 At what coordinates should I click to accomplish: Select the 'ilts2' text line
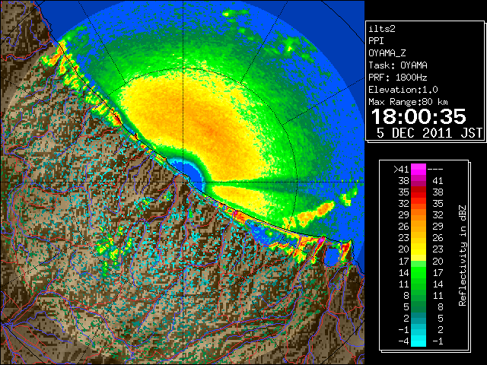(x=382, y=29)
